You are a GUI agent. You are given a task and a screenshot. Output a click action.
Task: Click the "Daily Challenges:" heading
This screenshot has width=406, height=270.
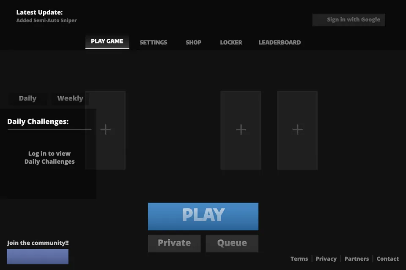(x=38, y=121)
